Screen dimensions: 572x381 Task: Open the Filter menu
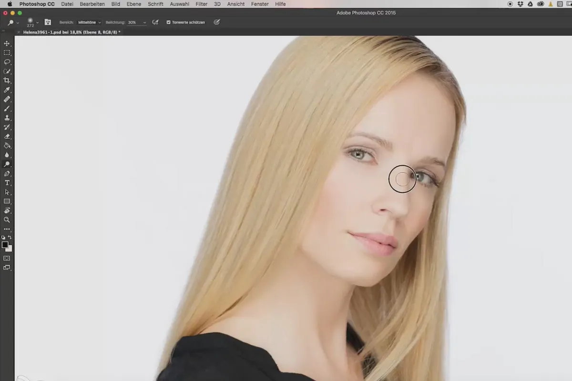coord(201,4)
